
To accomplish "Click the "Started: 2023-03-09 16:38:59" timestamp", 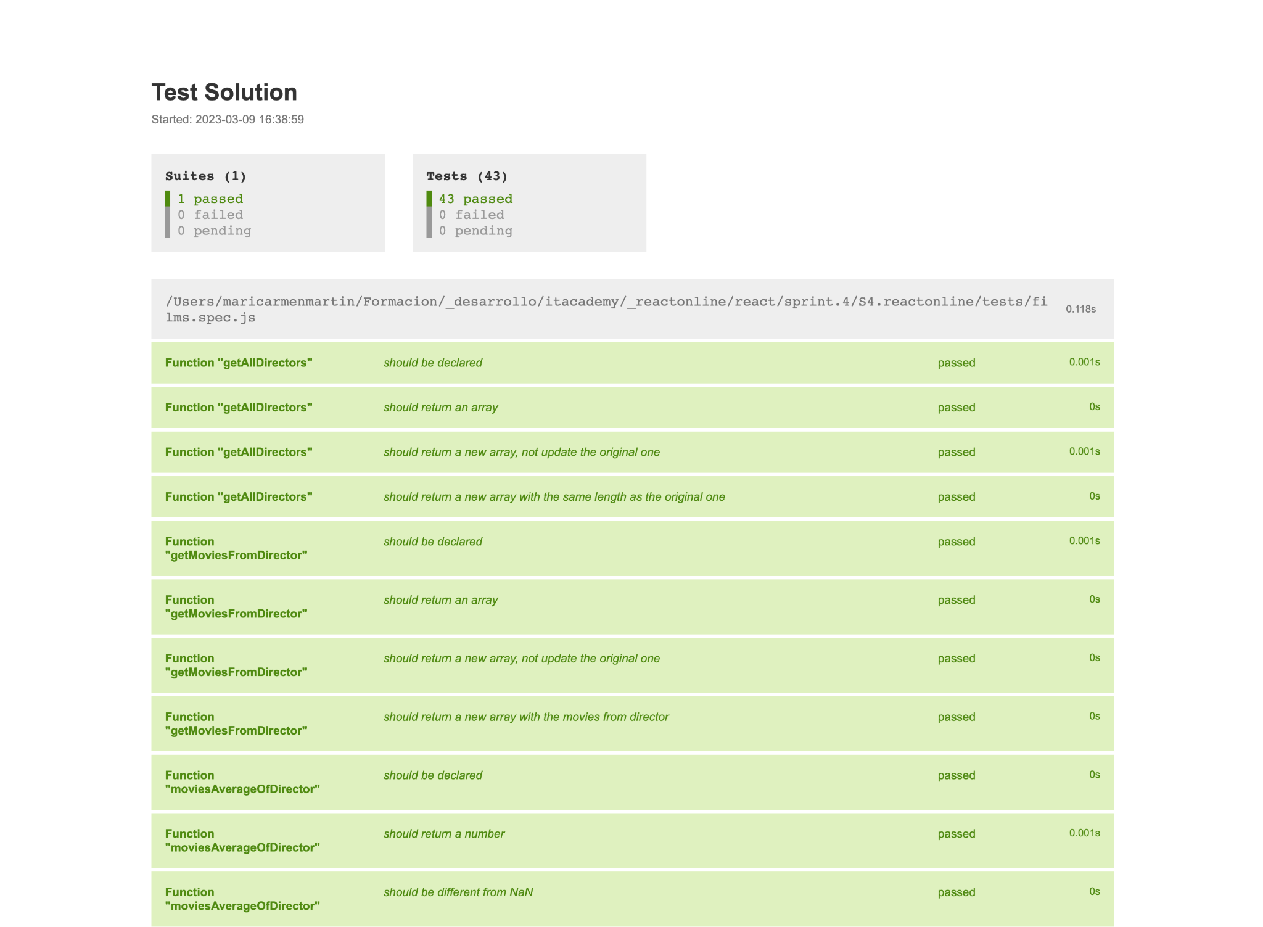I will click(228, 120).
